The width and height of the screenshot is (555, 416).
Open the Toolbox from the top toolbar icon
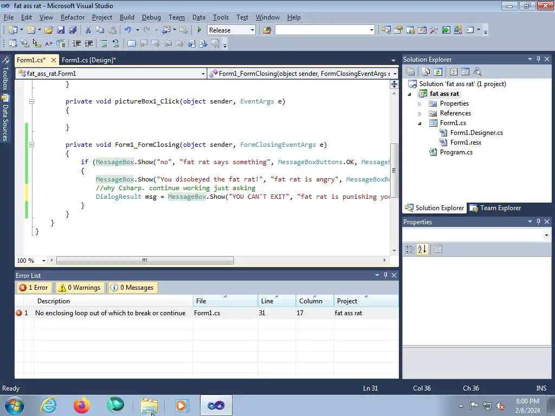tap(434, 30)
